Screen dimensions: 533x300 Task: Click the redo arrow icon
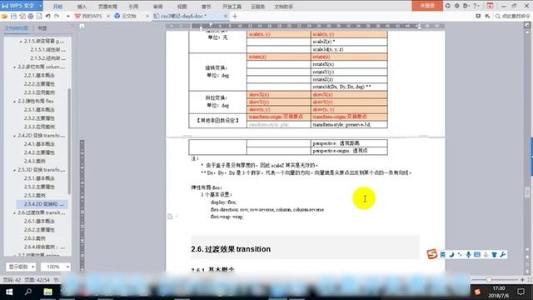(x=57, y=16)
